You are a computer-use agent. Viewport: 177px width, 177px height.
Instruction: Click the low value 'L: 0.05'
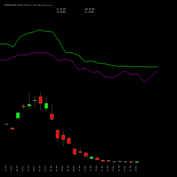(90, 12)
